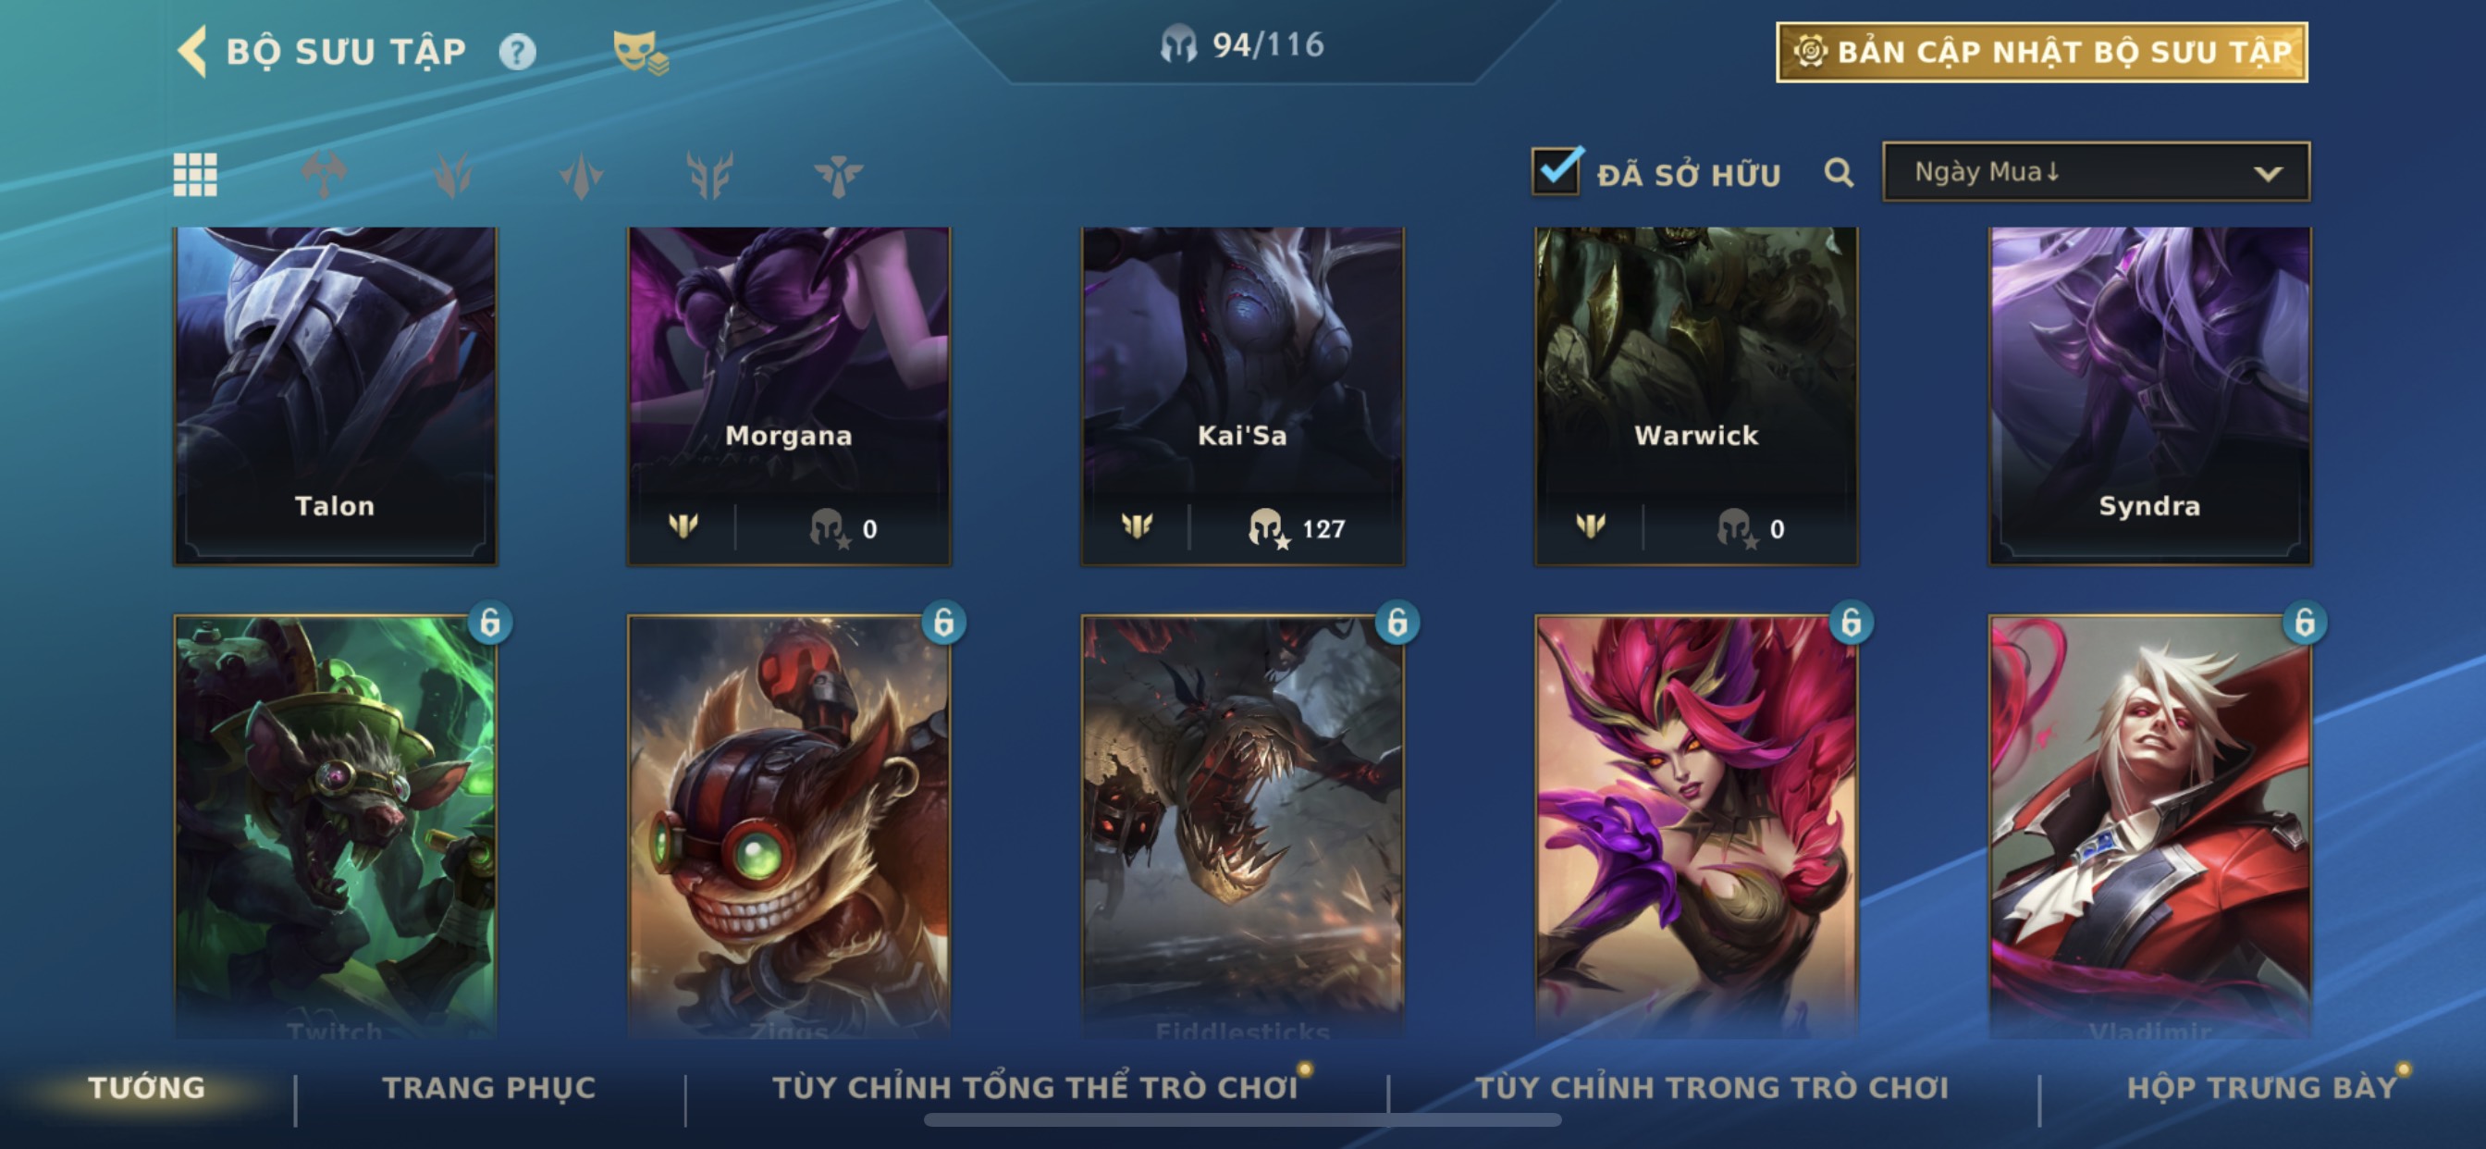Click the bottom horizontal scroll bar
The width and height of the screenshot is (2486, 1149).
coord(1242,1120)
